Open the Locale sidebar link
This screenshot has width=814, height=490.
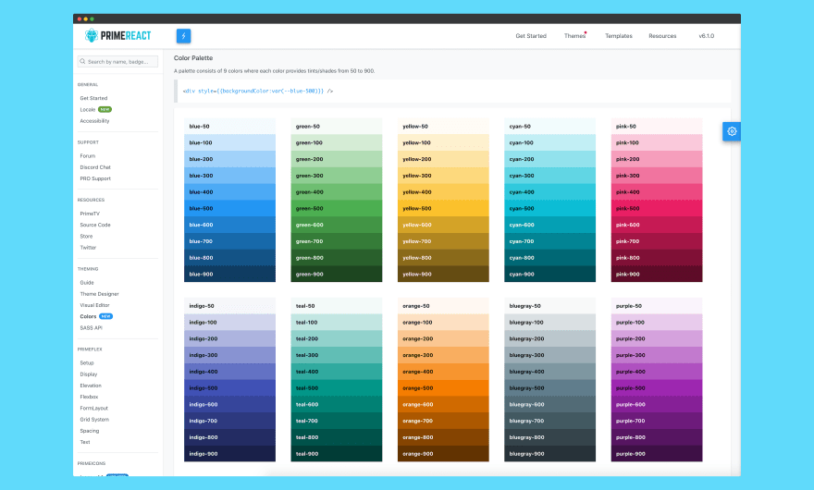(88, 109)
